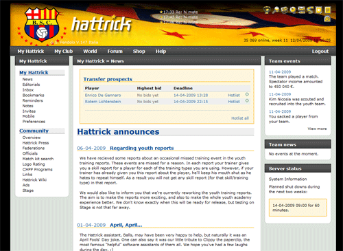The width and height of the screenshot is (343, 251).
Task: Open the notepad icon in header
Action: [x=327, y=10]
